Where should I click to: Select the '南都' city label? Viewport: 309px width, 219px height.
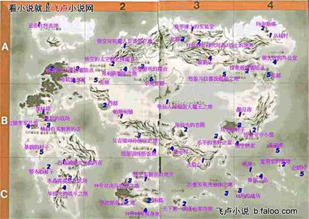pyautogui.click(x=158, y=200)
